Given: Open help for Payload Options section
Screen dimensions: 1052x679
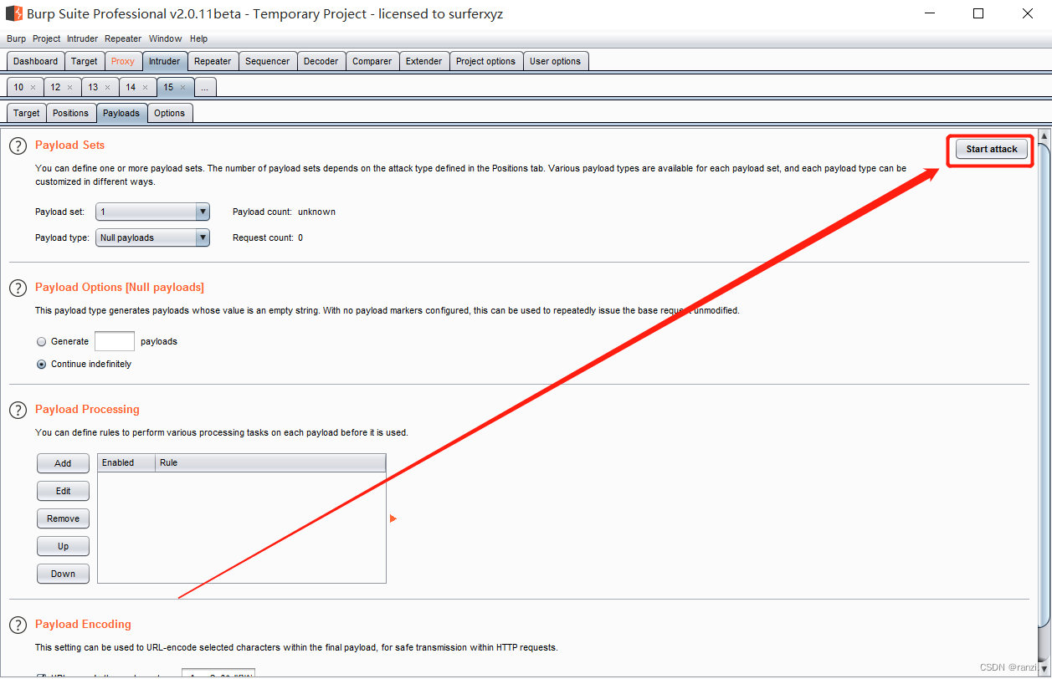Looking at the screenshot, I should (x=18, y=288).
